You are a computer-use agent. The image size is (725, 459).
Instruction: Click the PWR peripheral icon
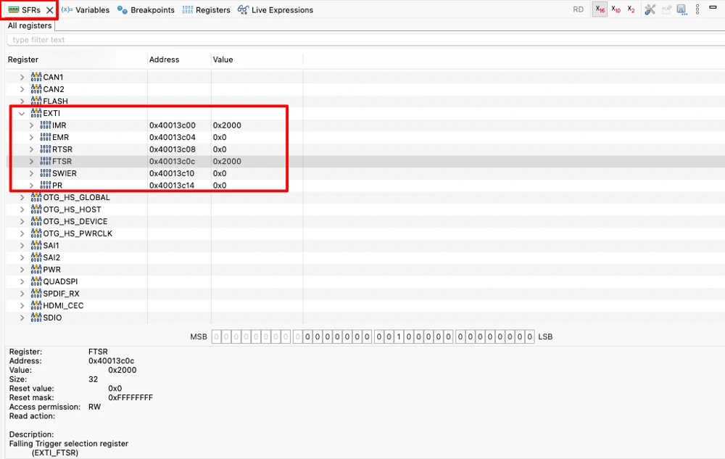pos(36,269)
